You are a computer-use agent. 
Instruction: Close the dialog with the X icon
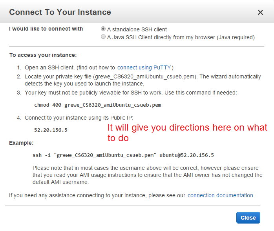260,13
